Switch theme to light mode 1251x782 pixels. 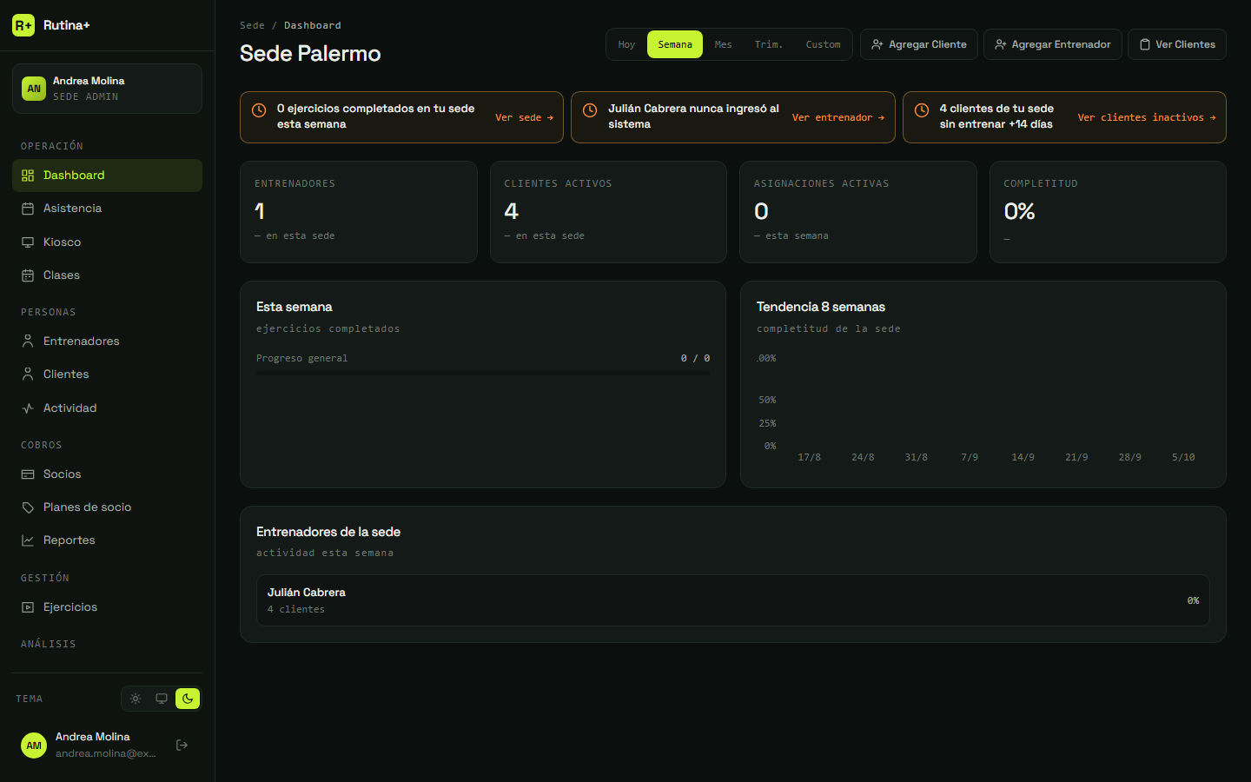[x=136, y=699]
